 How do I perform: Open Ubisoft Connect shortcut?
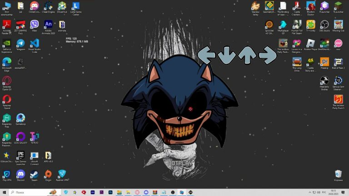click(x=34, y=158)
